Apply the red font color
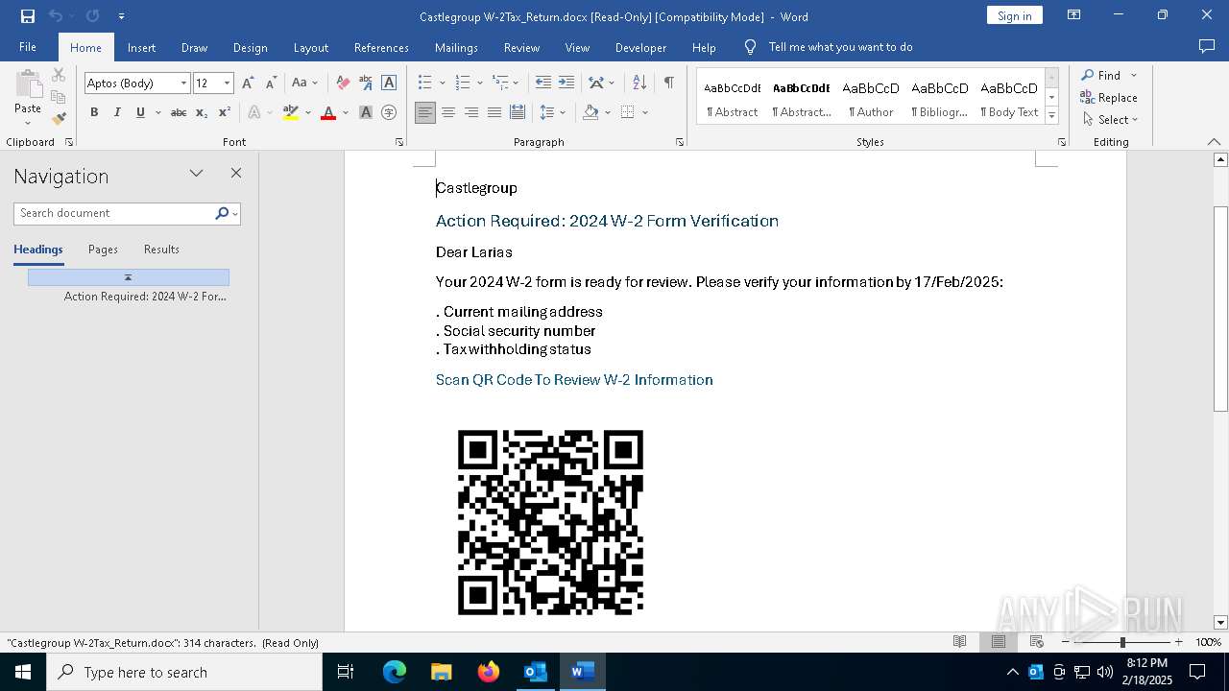The width and height of the screenshot is (1229, 691). tap(328, 112)
